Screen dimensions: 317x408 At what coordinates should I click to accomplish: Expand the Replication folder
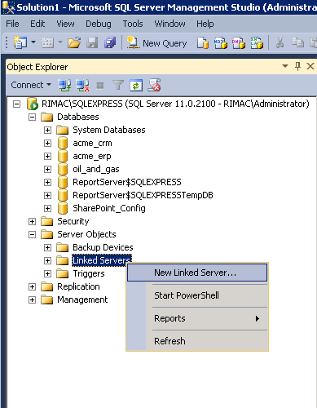32,286
